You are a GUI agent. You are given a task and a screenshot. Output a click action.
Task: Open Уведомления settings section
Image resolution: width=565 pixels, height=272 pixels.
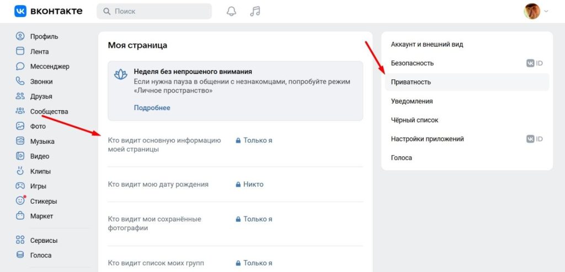(412, 101)
